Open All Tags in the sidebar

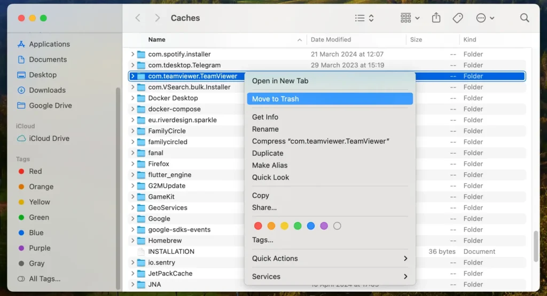(x=38, y=279)
